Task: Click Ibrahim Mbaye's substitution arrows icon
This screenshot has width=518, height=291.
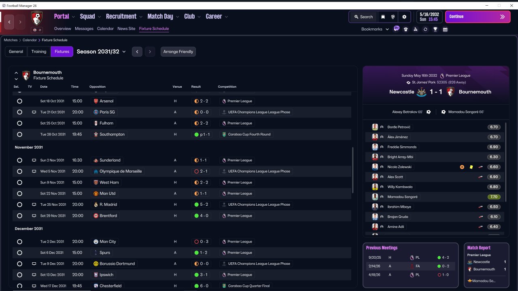Action: [x=481, y=207]
